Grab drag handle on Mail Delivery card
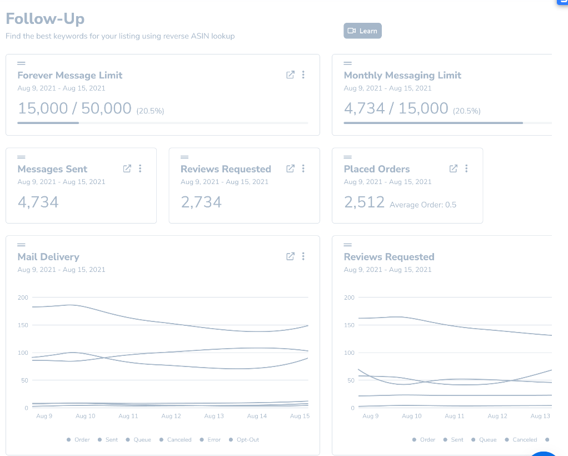Screen dimensions: 568x456 (21, 245)
